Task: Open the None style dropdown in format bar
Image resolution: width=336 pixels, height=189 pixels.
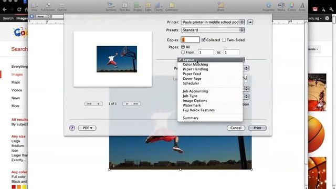Action: [43, 16]
